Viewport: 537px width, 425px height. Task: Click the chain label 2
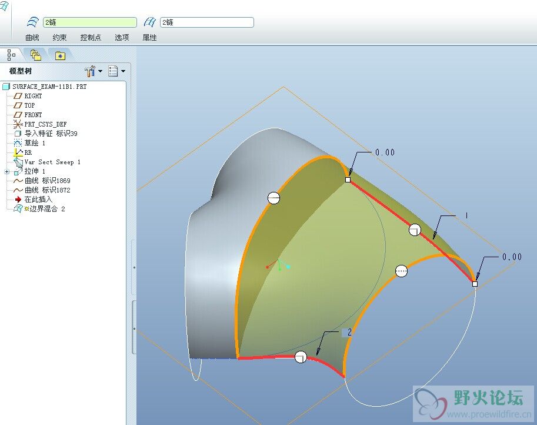tap(349, 332)
